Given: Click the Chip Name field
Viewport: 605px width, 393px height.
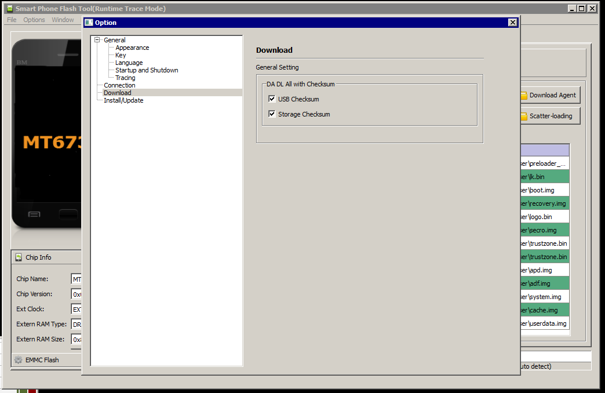Looking at the screenshot, I should pyautogui.click(x=76, y=279).
